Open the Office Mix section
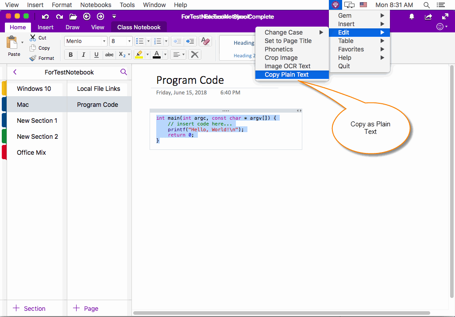This screenshot has height=317, width=455. [35, 153]
